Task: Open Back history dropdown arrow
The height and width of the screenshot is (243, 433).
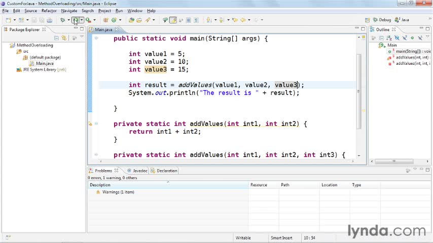Action: pos(249,20)
